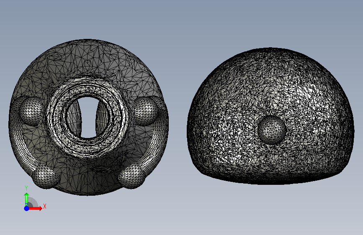
Task: Select the lower-right ball bump on the underside model
Action: pos(131,176)
